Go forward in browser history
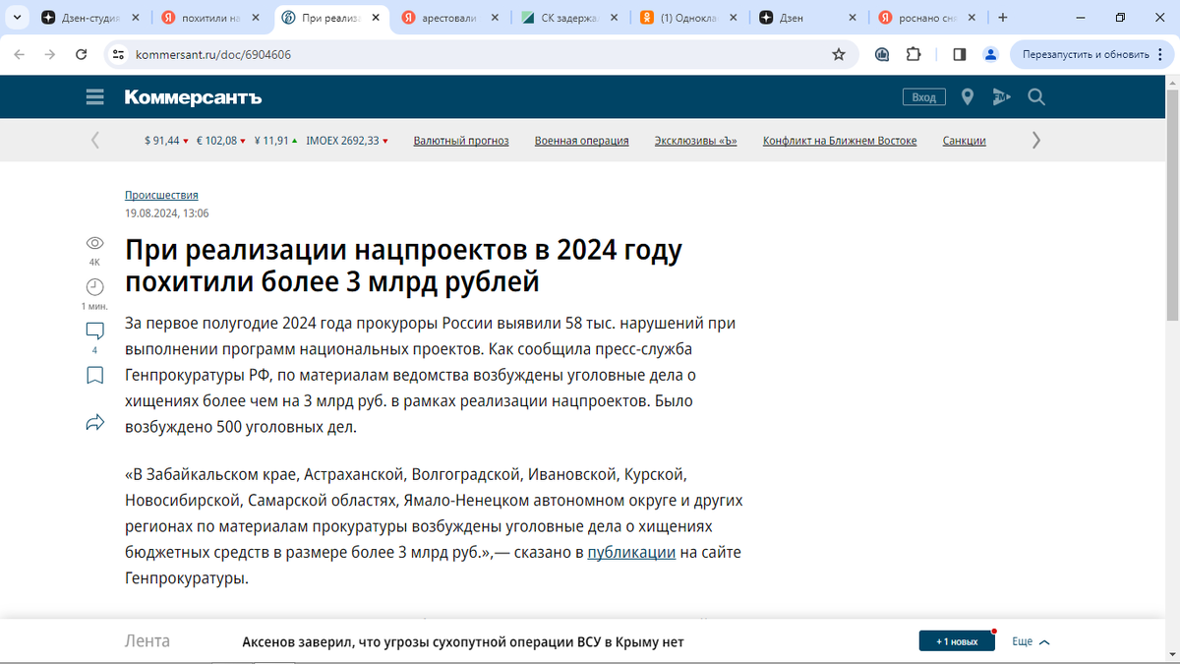1180x664 pixels. [50, 54]
